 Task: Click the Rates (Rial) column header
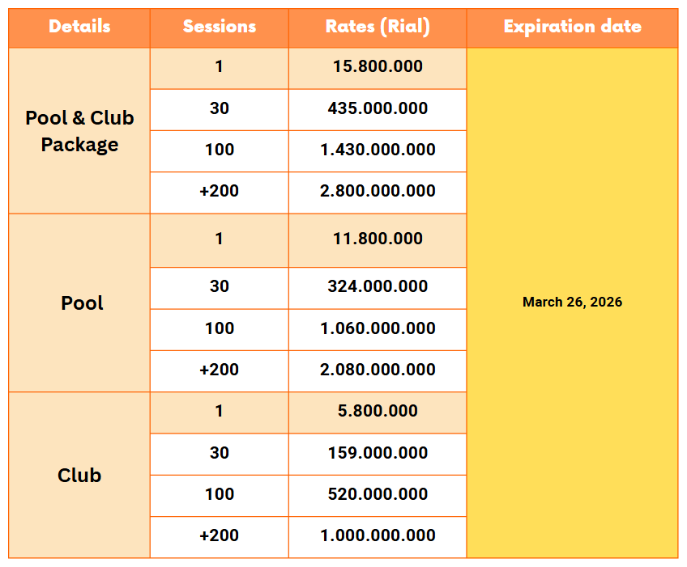pos(378,27)
